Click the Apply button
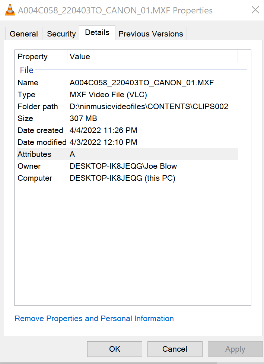The width and height of the screenshot is (264, 364). coord(235,349)
